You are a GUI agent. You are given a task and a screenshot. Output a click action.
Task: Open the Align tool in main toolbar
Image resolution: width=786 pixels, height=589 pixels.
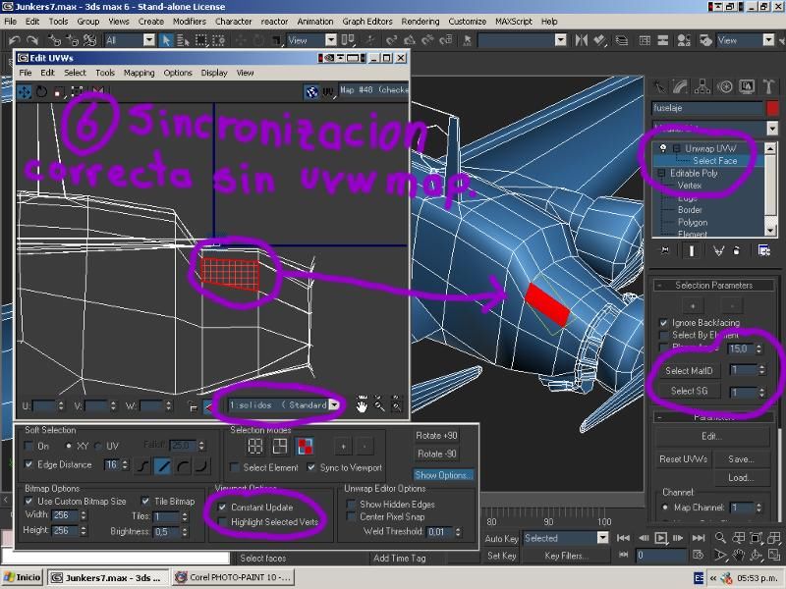click(600, 40)
